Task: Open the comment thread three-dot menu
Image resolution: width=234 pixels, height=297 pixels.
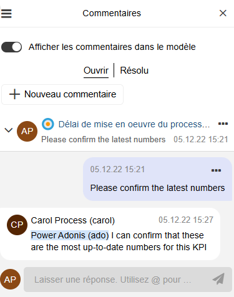Action: click(x=223, y=124)
